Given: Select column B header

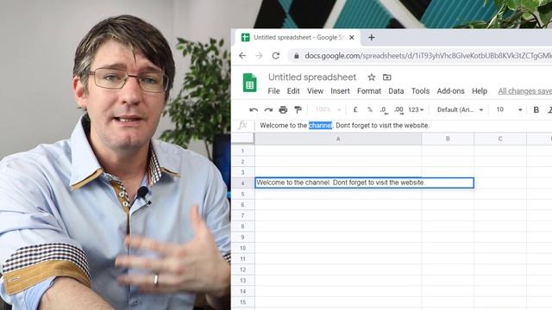Looking at the screenshot, I should coord(448,139).
